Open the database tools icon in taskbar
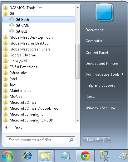 pos(105,155)
